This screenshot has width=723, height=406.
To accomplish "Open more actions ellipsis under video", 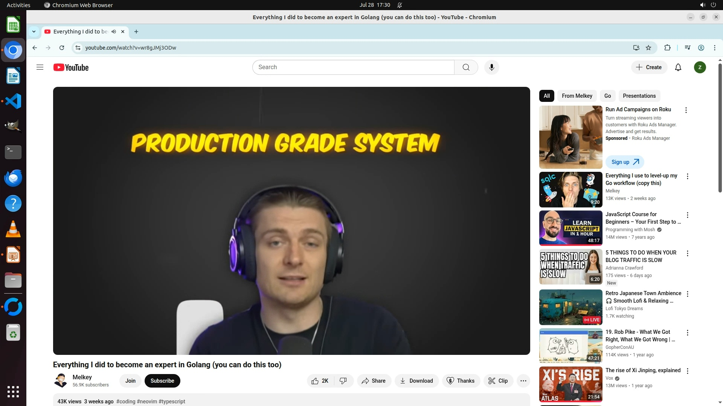I will (523, 381).
